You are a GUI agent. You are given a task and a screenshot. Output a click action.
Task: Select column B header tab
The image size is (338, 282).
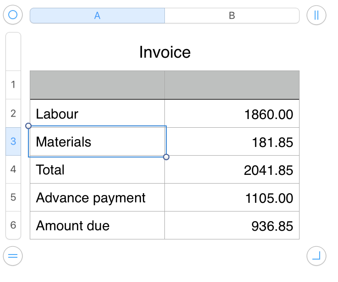tap(232, 16)
